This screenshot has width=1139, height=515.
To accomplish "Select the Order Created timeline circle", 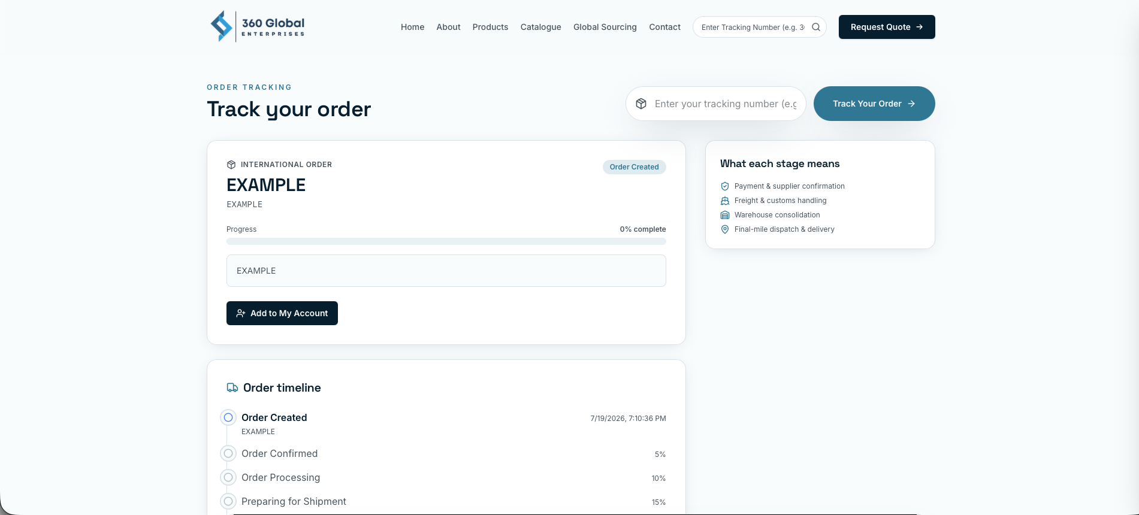I will (x=228, y=417).
